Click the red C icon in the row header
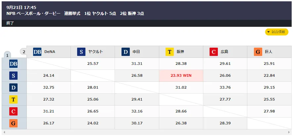Viewport: 293px width, 137px height. [14, 112]
